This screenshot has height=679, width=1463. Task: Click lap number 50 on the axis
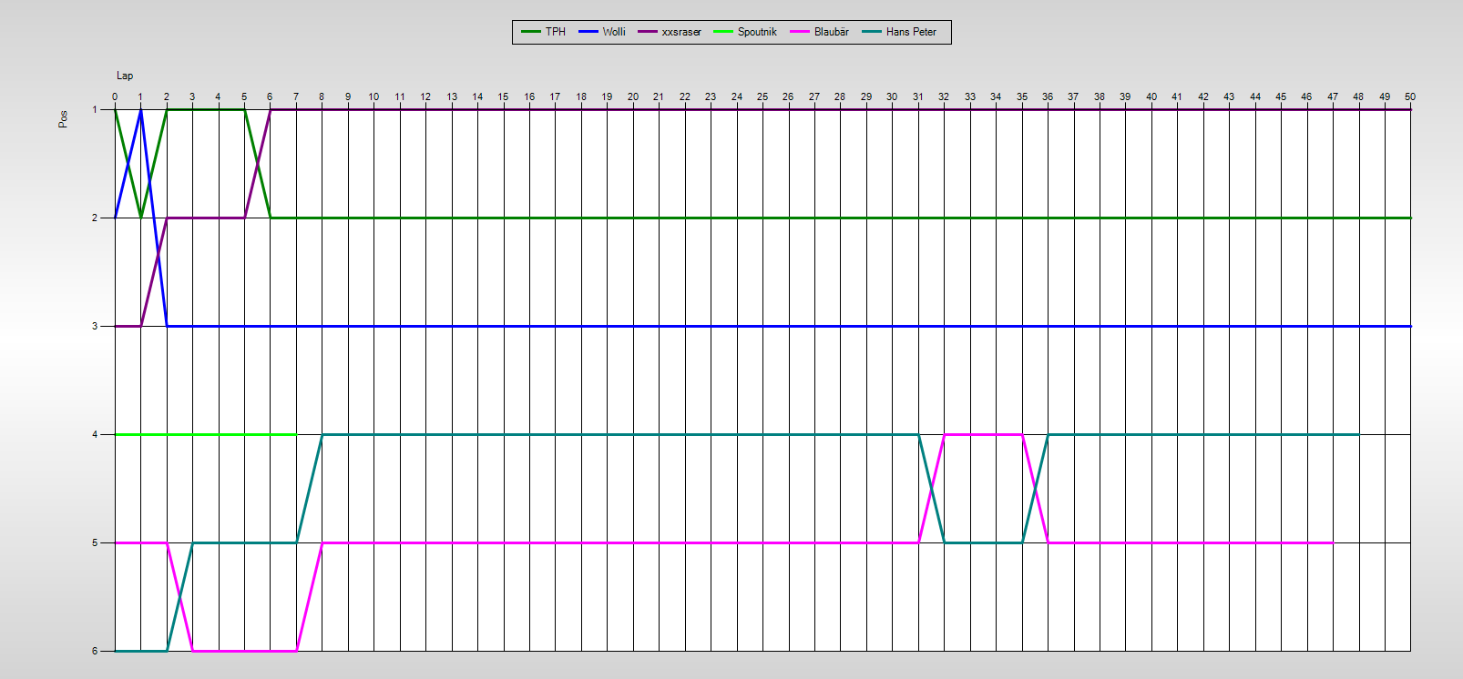[1410, 96]
